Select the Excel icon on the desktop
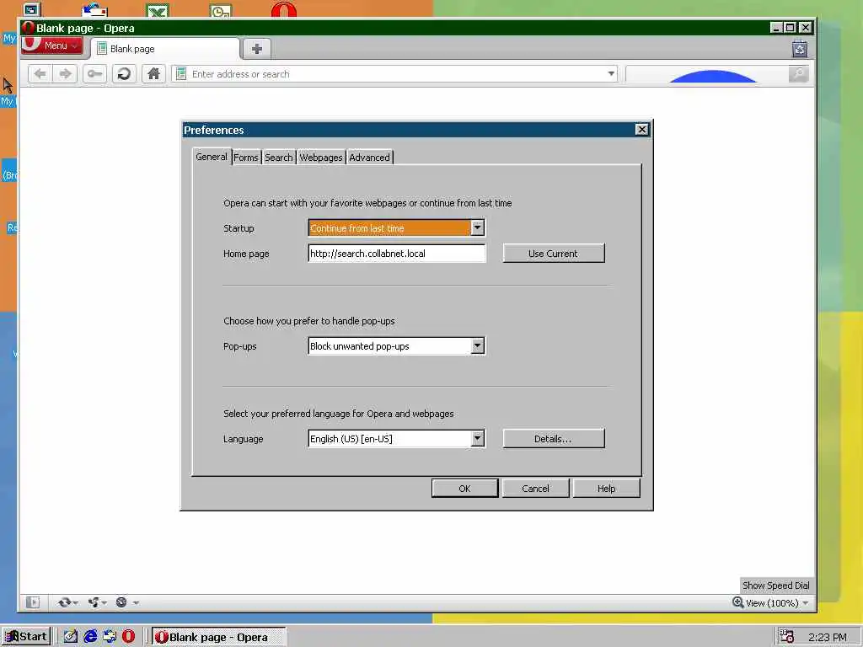Viewport: 863px width, 647px height. 158,10
